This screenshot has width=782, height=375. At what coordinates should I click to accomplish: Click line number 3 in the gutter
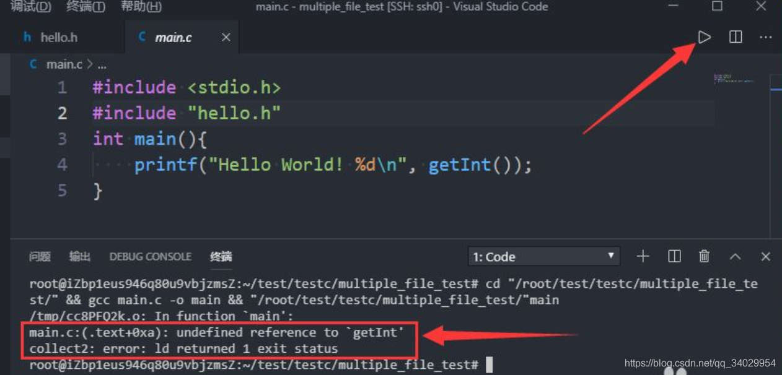tap(62, 139)
